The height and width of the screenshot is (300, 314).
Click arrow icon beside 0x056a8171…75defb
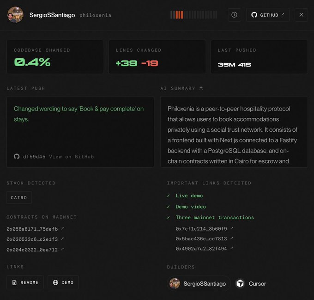point(62,228)
